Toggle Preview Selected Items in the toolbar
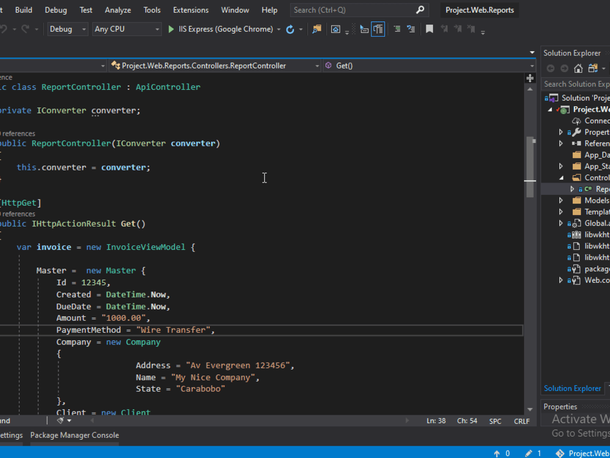610x458 pixels. point(378,29)
